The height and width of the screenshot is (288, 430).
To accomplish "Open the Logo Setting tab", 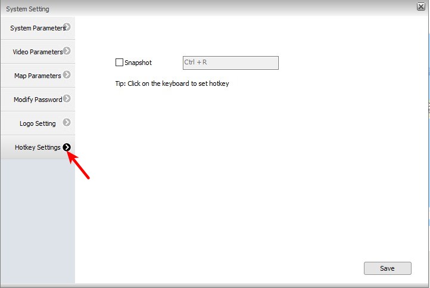I will 36,123.
